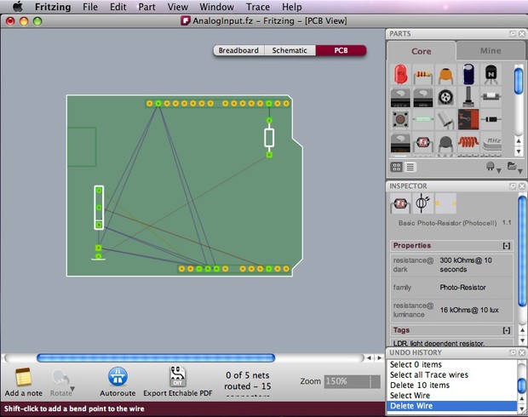Pick the green reed switch part
The image size is (528, 417).
click(x=423, y=119)
